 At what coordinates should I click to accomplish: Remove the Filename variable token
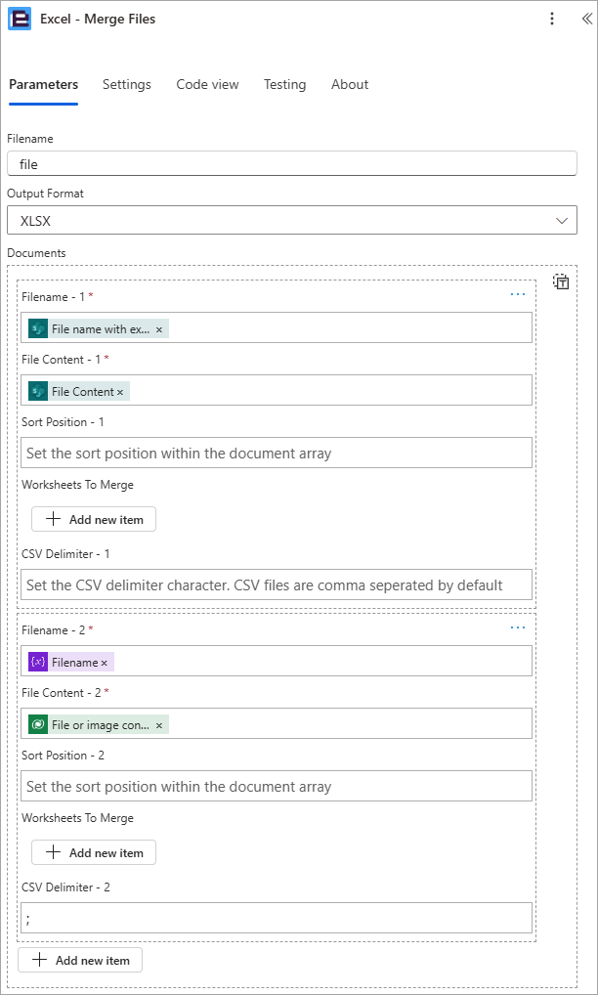(104, 663)
